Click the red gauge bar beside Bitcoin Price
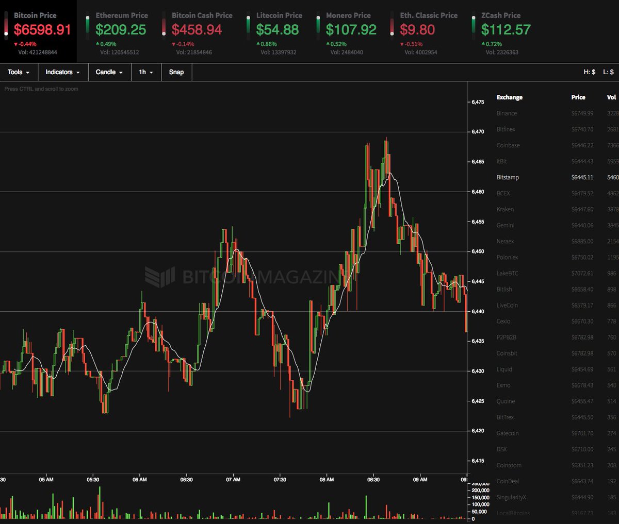 [x=6, y=26]
